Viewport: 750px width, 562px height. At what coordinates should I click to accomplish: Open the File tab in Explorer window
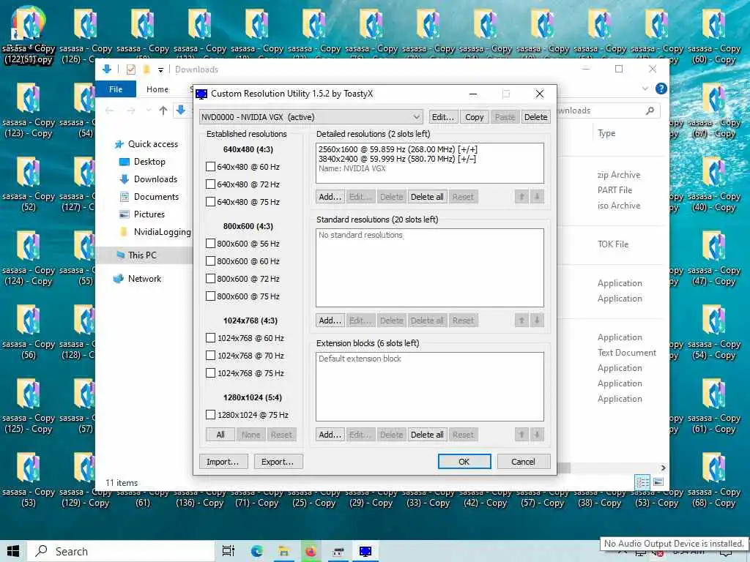tap(116, 89)
